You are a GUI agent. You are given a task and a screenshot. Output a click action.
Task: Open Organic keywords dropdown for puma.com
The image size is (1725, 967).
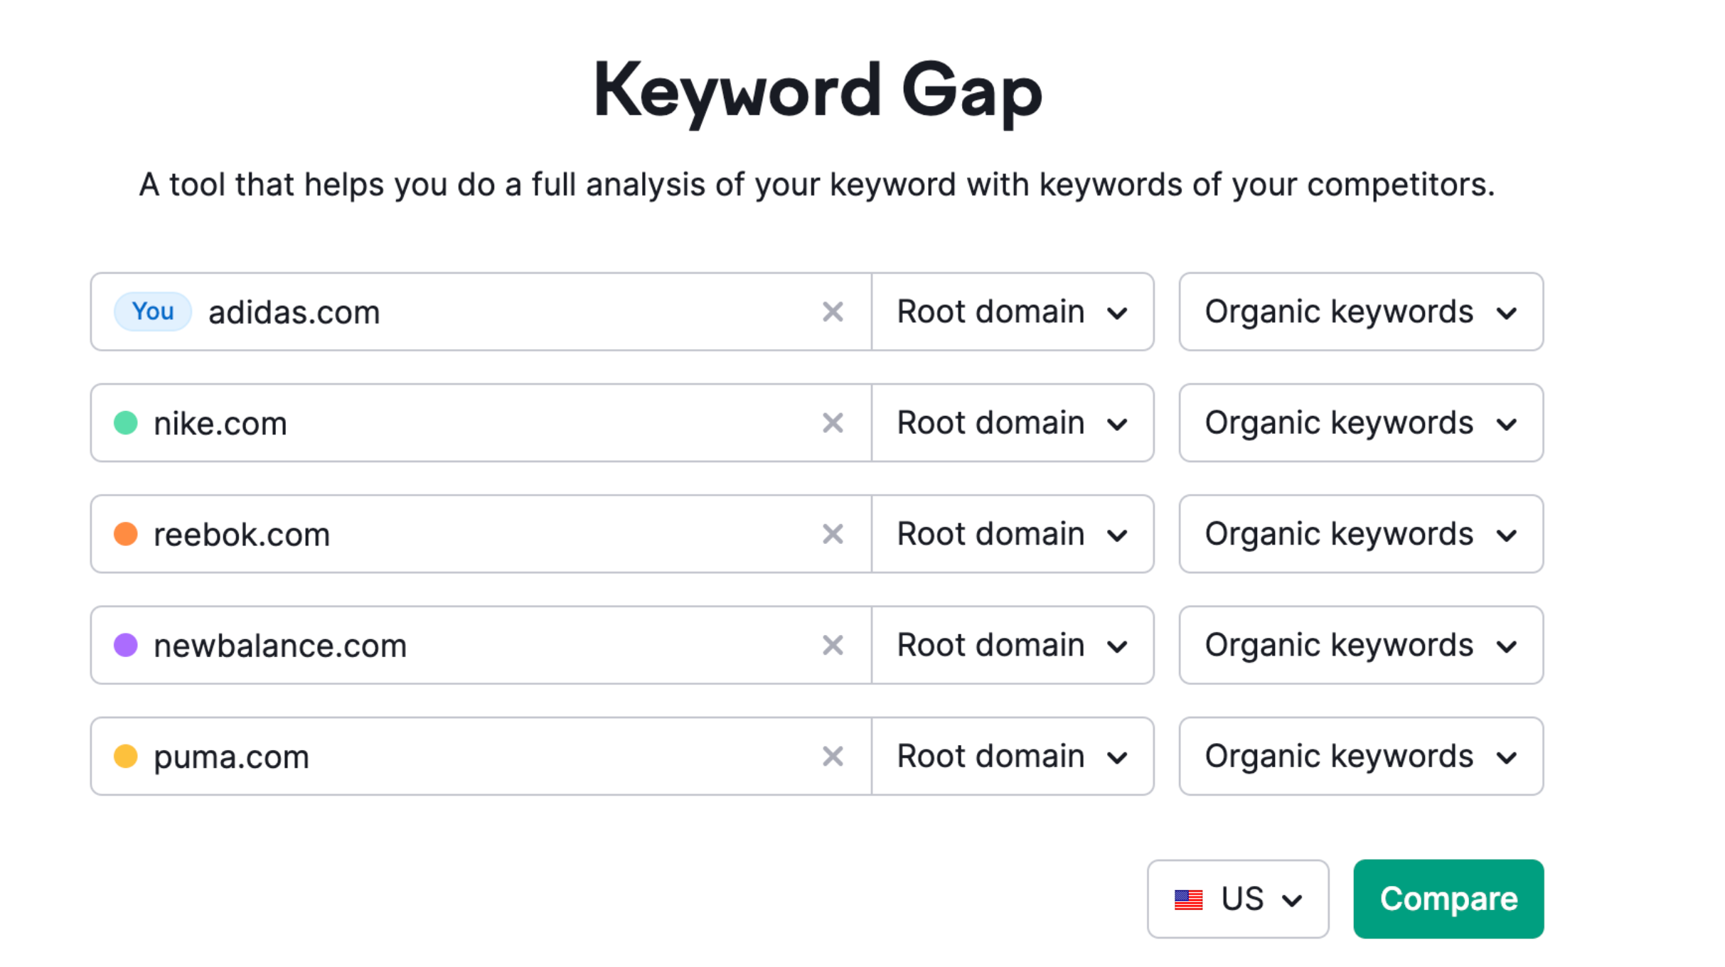1361,757
